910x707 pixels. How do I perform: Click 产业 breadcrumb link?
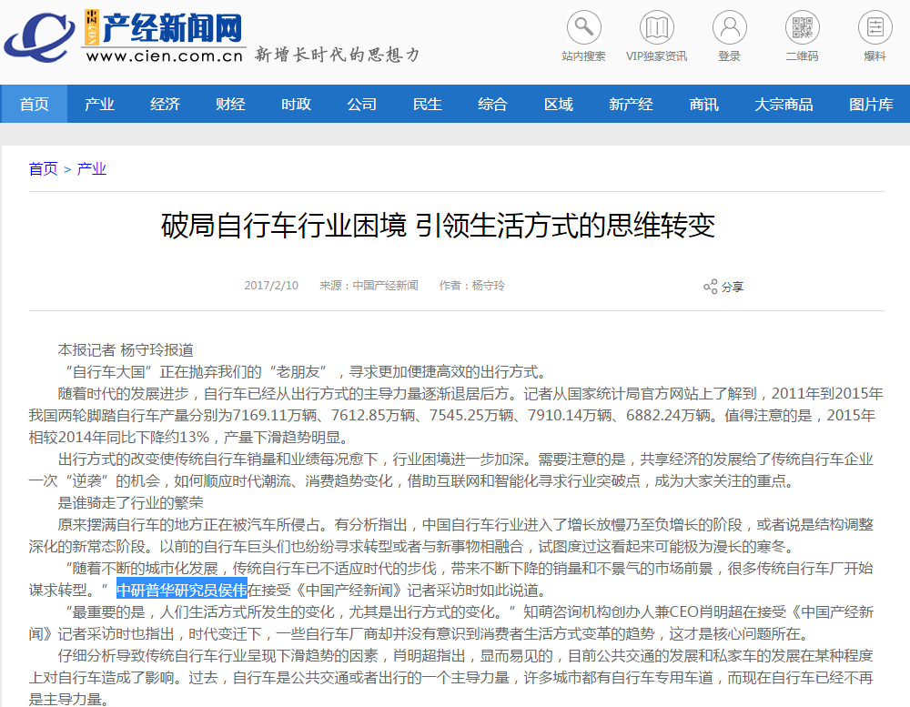pos(92,169)
